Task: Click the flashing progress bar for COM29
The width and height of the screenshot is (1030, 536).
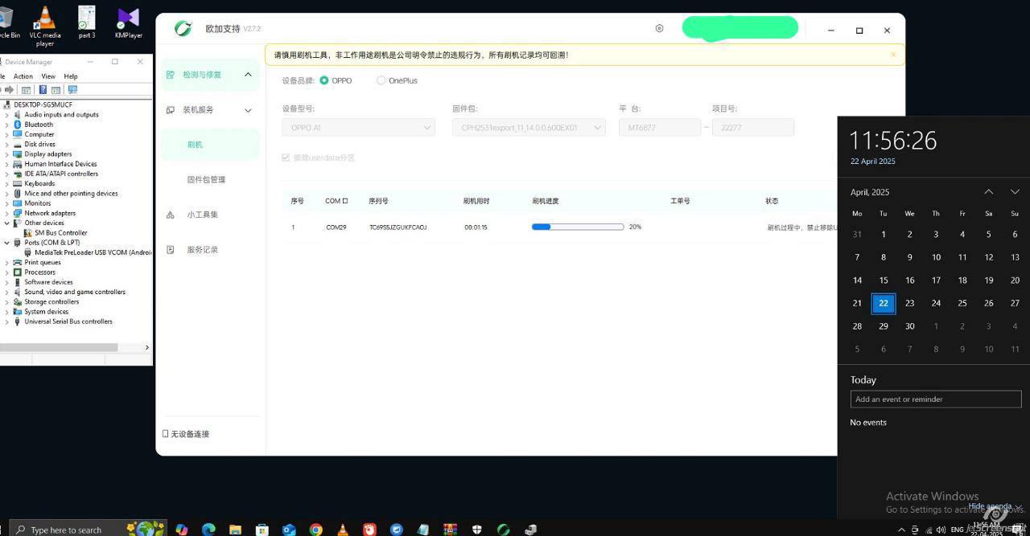Action: (577, 227)
